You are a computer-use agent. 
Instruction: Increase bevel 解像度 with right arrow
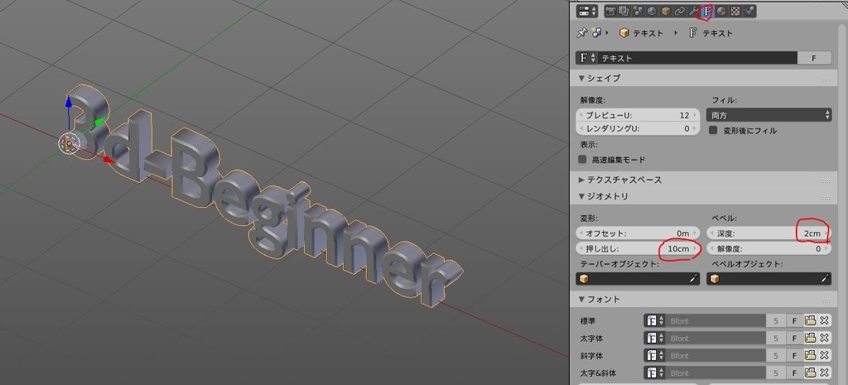[x=827, y=248]
